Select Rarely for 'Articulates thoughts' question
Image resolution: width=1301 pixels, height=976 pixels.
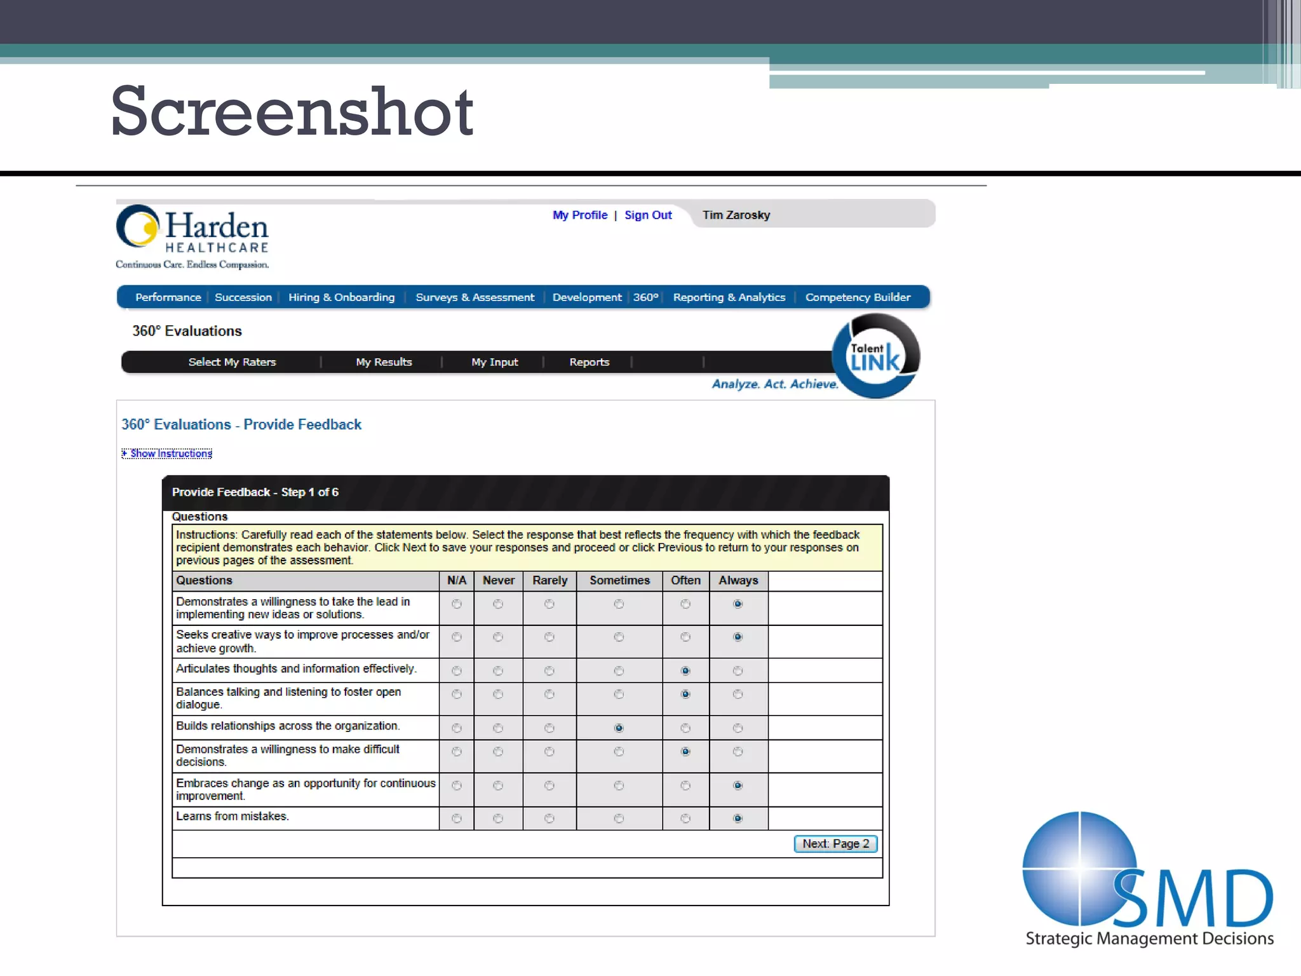549,671
